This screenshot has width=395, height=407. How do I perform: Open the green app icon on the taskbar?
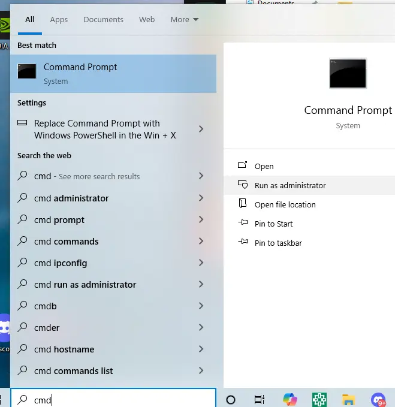click(x=319, y=399)
